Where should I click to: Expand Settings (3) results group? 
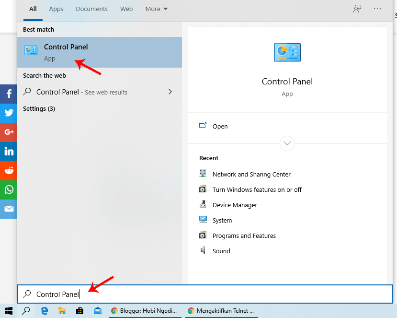(x=39, y=109)
